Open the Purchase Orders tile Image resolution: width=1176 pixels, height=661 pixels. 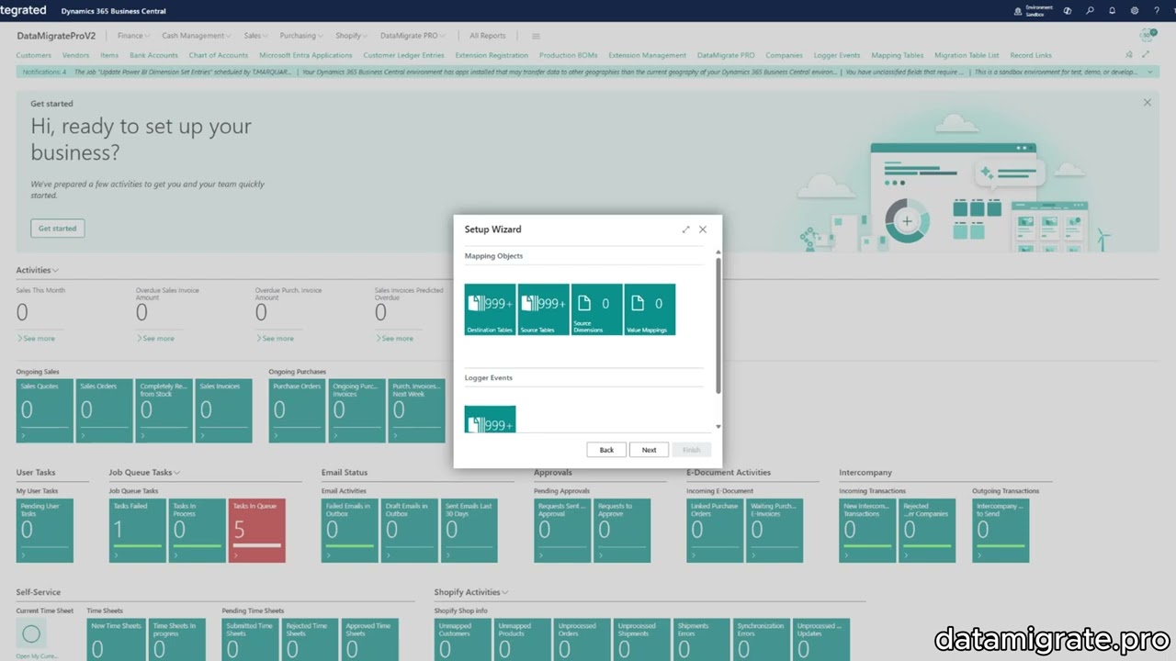[297, 410]
